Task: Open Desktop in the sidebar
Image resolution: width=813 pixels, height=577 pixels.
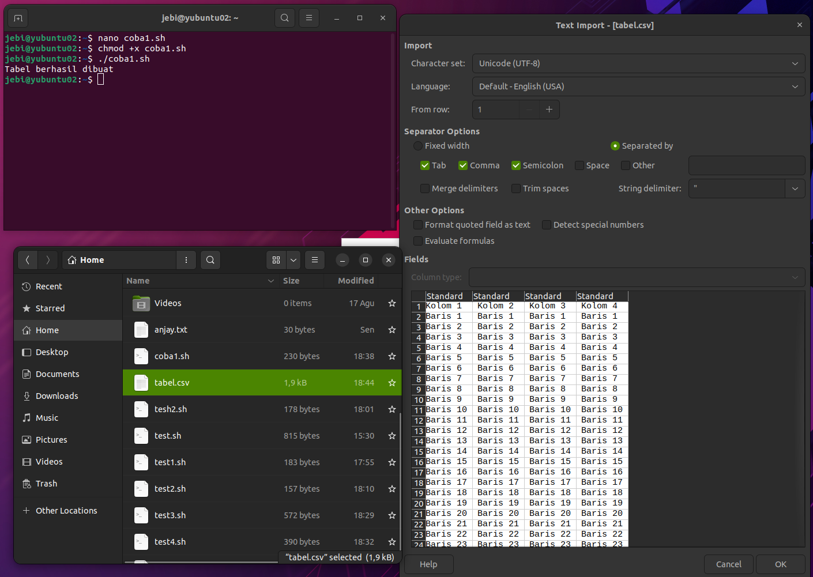Action: (x=68, y=352)
